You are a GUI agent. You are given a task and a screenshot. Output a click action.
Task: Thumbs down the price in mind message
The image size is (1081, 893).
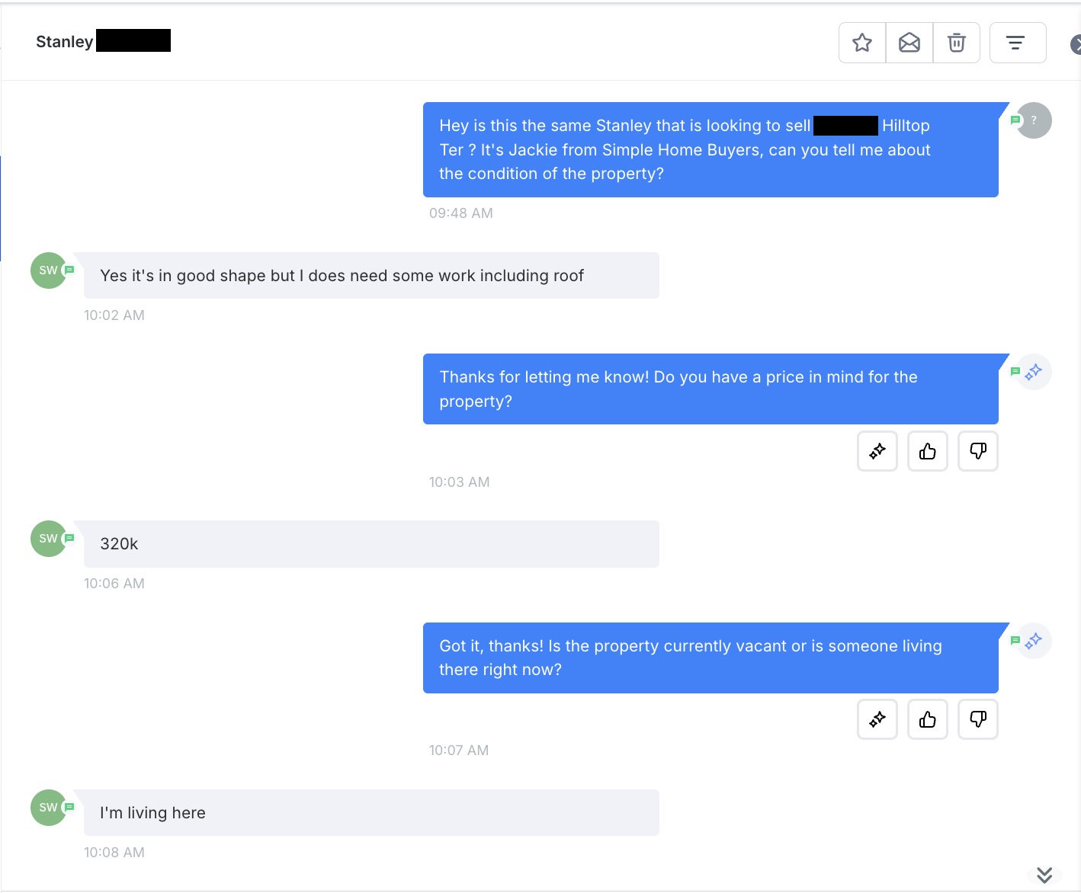977,451
